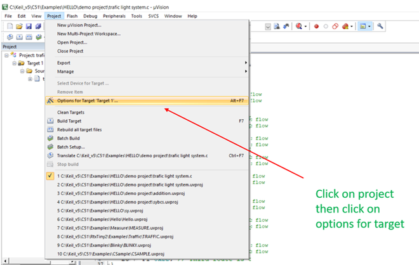Start or stop the debug session icon
Screen dimensions: 419x265
[299, 26]
